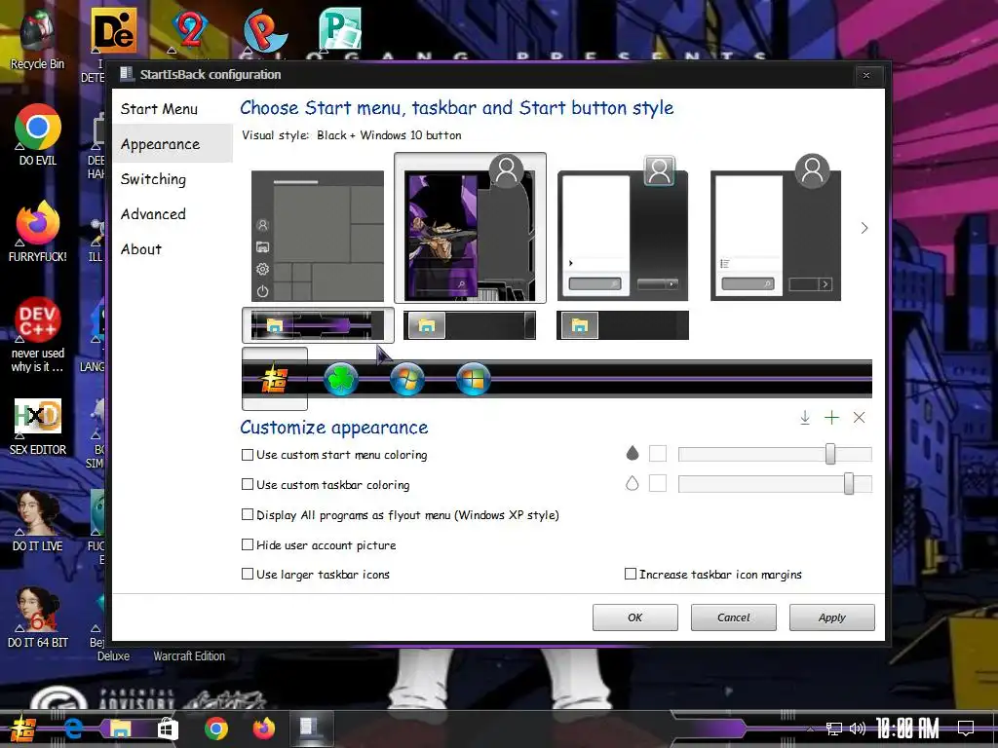Select the second taskbar style thumbnail
Viewport: 998px width, 748px height.
click(x=470, y=325)
